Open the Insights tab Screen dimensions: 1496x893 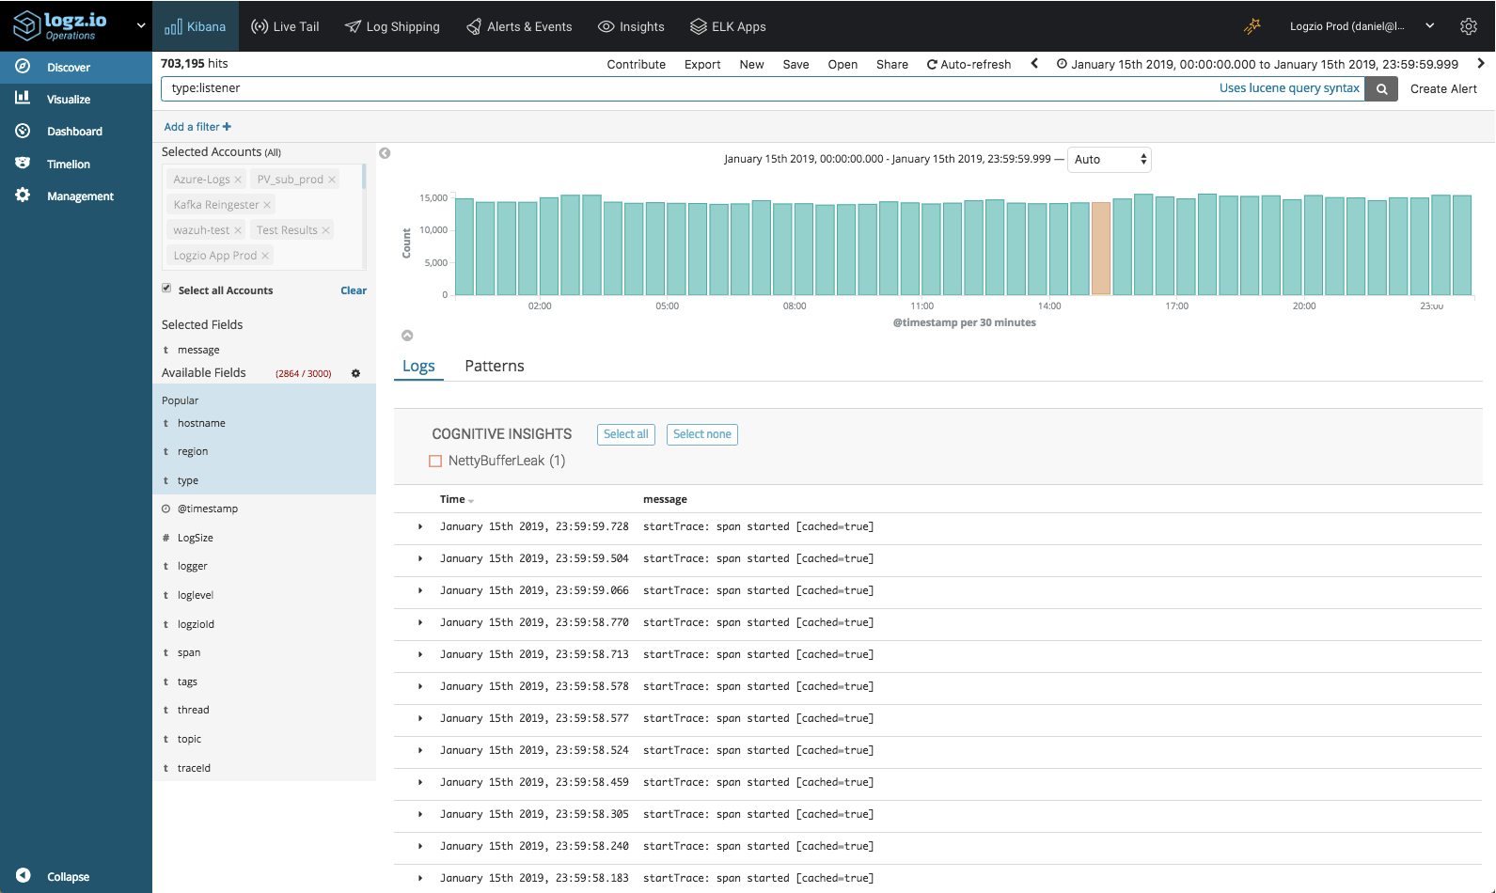tap(631, 26)
